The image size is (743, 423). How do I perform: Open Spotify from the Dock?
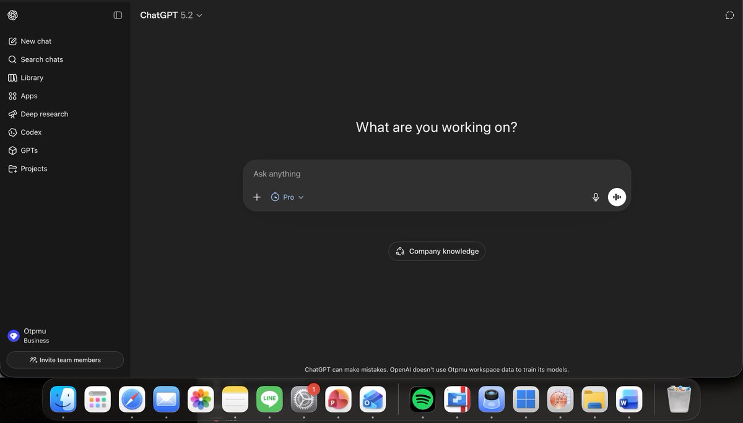coord(424,399)
